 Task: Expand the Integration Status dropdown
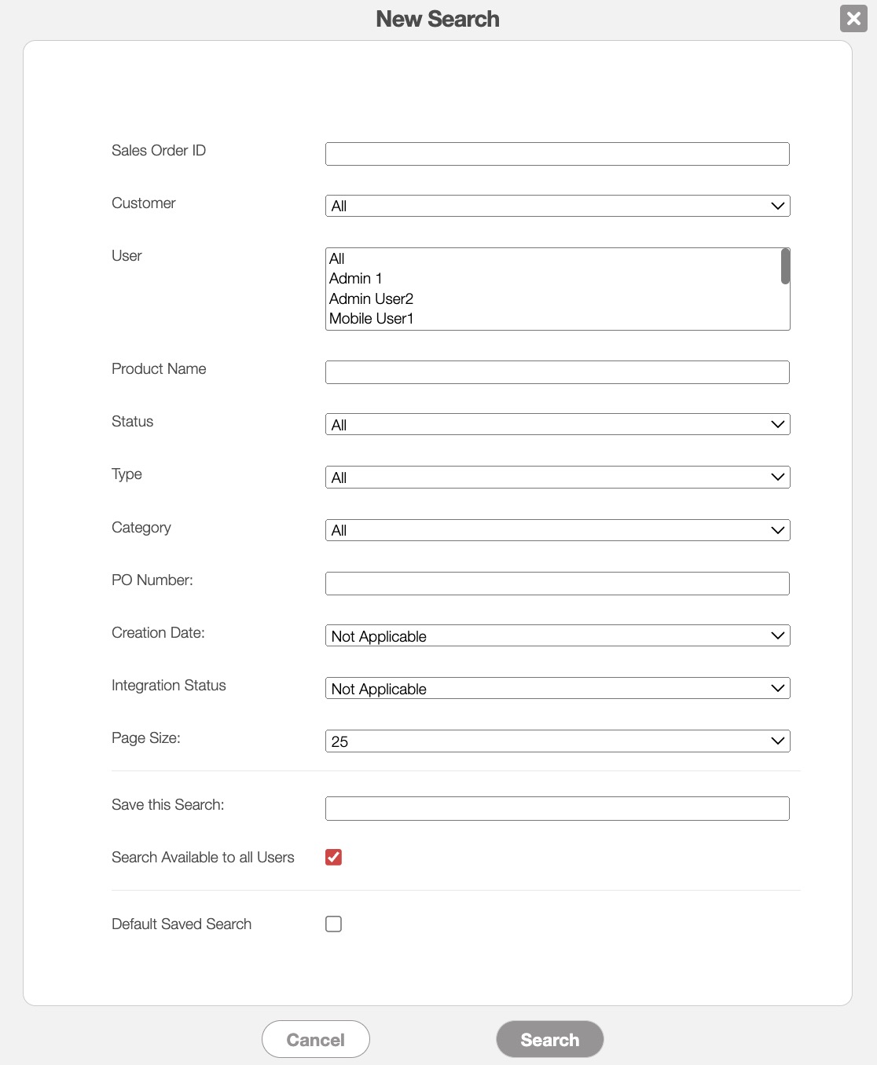pyautogui.click(x=557, y=689)
